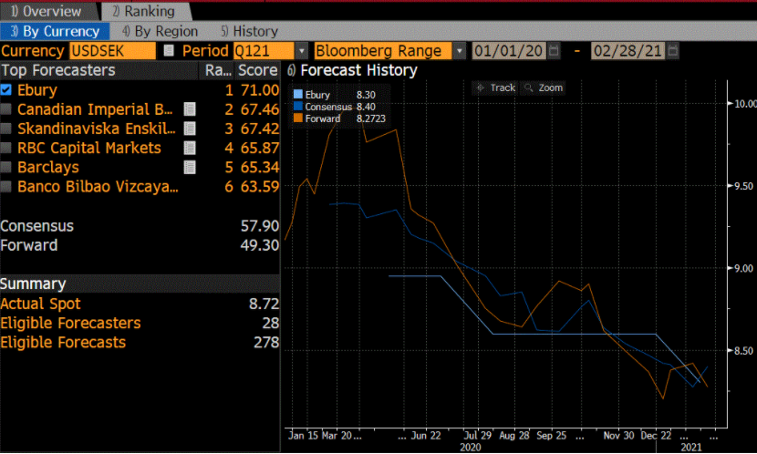This screenshot has width=757, height=454.
Task: Click the Ebury light-blue legend swatch
Action: pyautogui.click(x=298, y=94)
